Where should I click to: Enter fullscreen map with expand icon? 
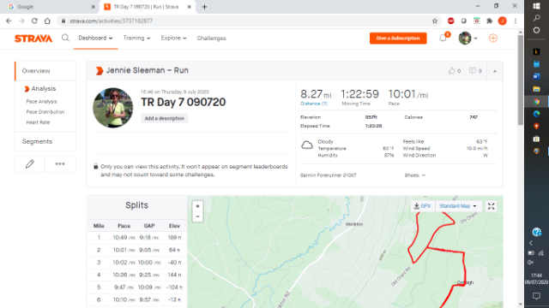492,206
